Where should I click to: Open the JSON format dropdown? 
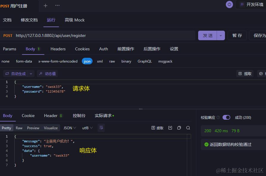coord(70,128)
